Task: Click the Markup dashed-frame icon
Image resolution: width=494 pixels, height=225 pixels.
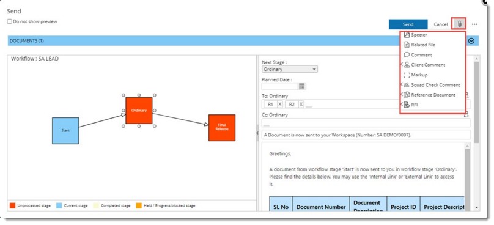Action: 407,75
